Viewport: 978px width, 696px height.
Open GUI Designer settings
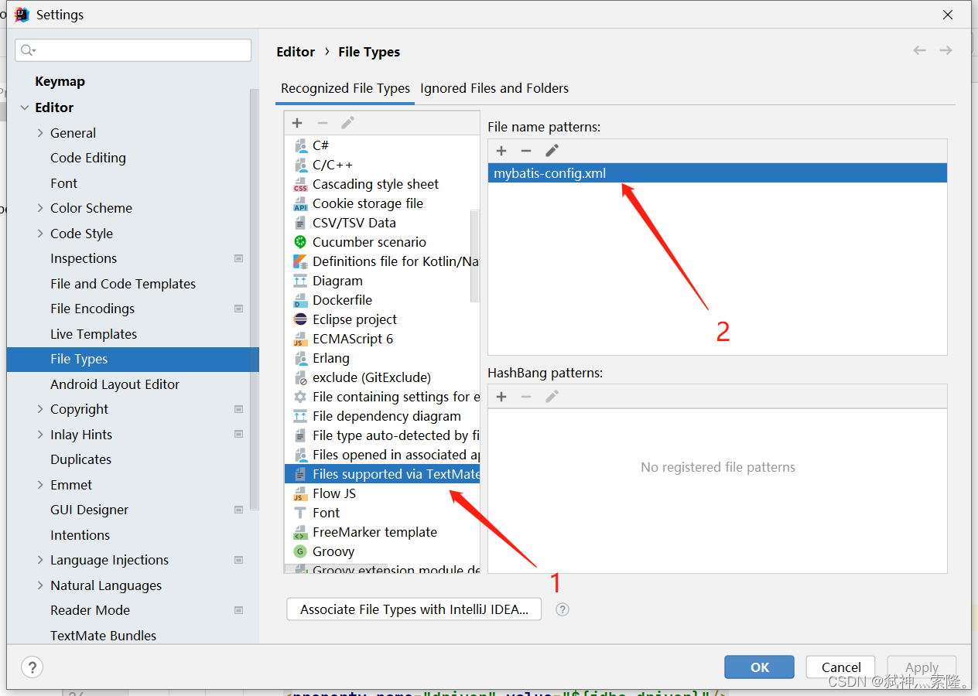[89, 510]
